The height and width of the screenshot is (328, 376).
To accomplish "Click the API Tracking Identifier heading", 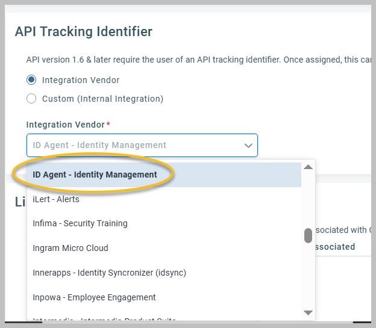I will point(84,31).
